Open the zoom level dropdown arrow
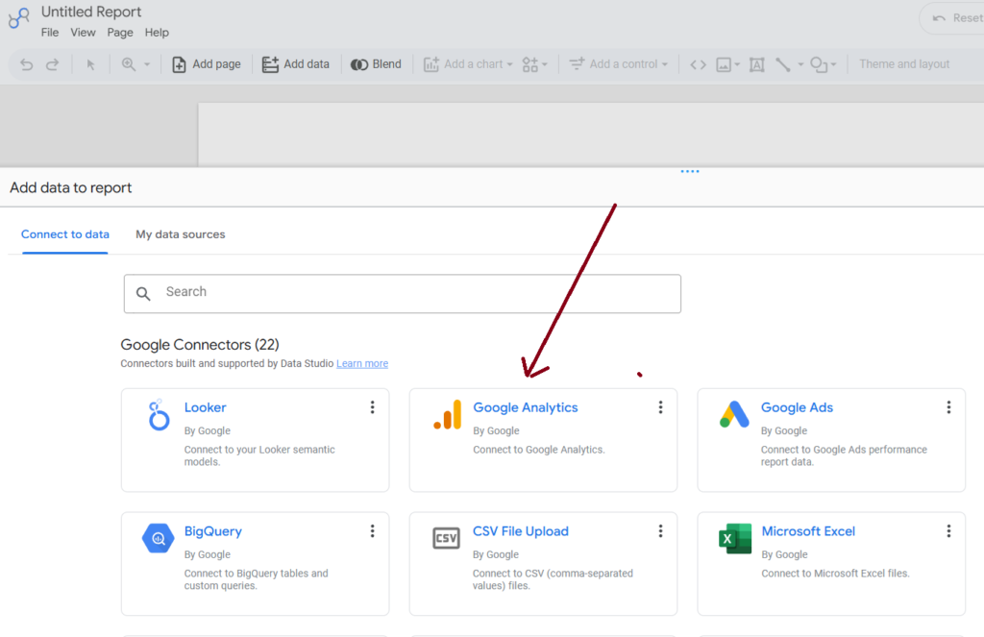Image resolution: width=984 pixels, height=637 pixels. click(147, 64)
